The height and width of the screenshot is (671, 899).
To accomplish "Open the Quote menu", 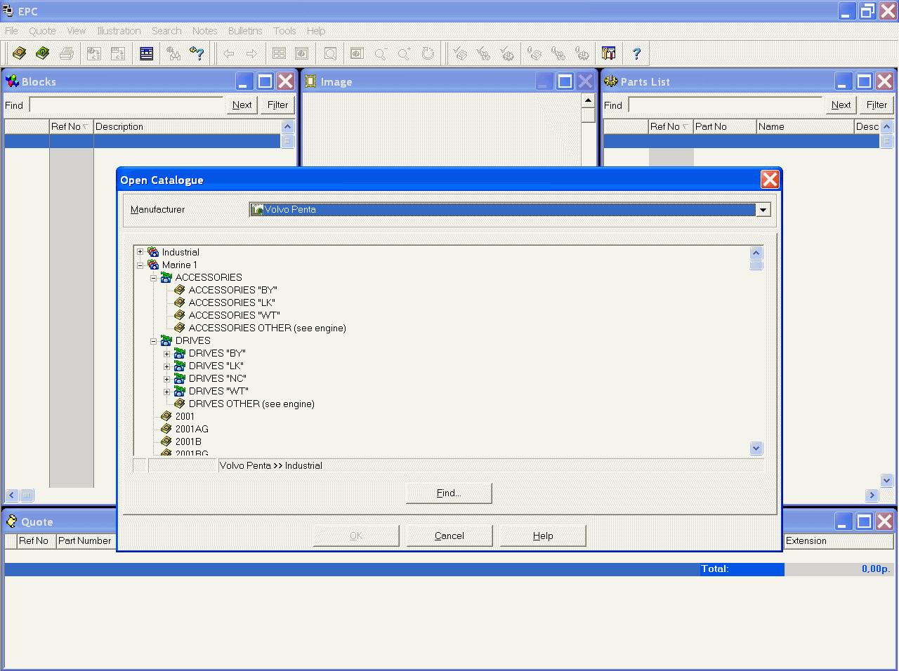I will [42, 31].
